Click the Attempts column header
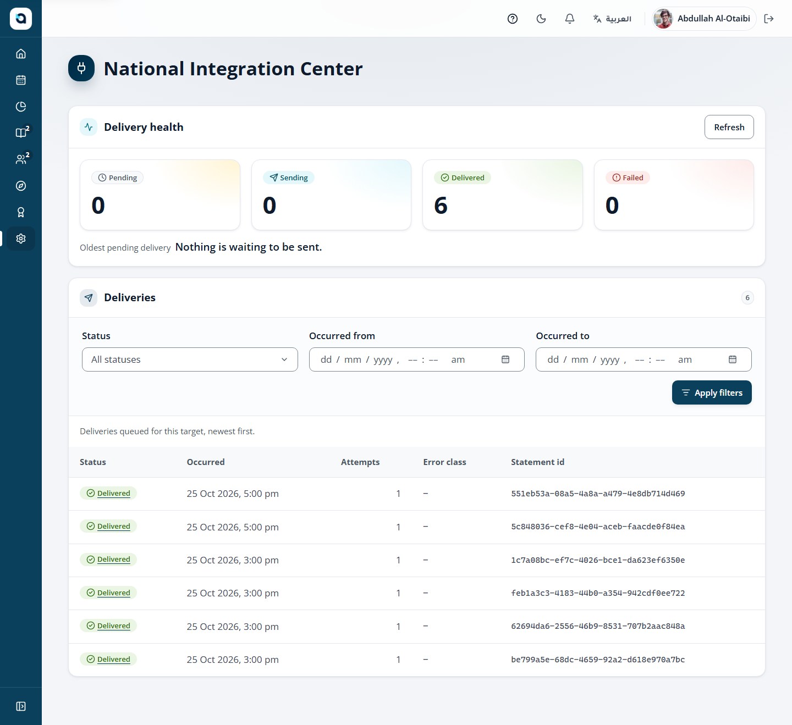Viewport: 792px width, 725px height. (x=360, y=462)
